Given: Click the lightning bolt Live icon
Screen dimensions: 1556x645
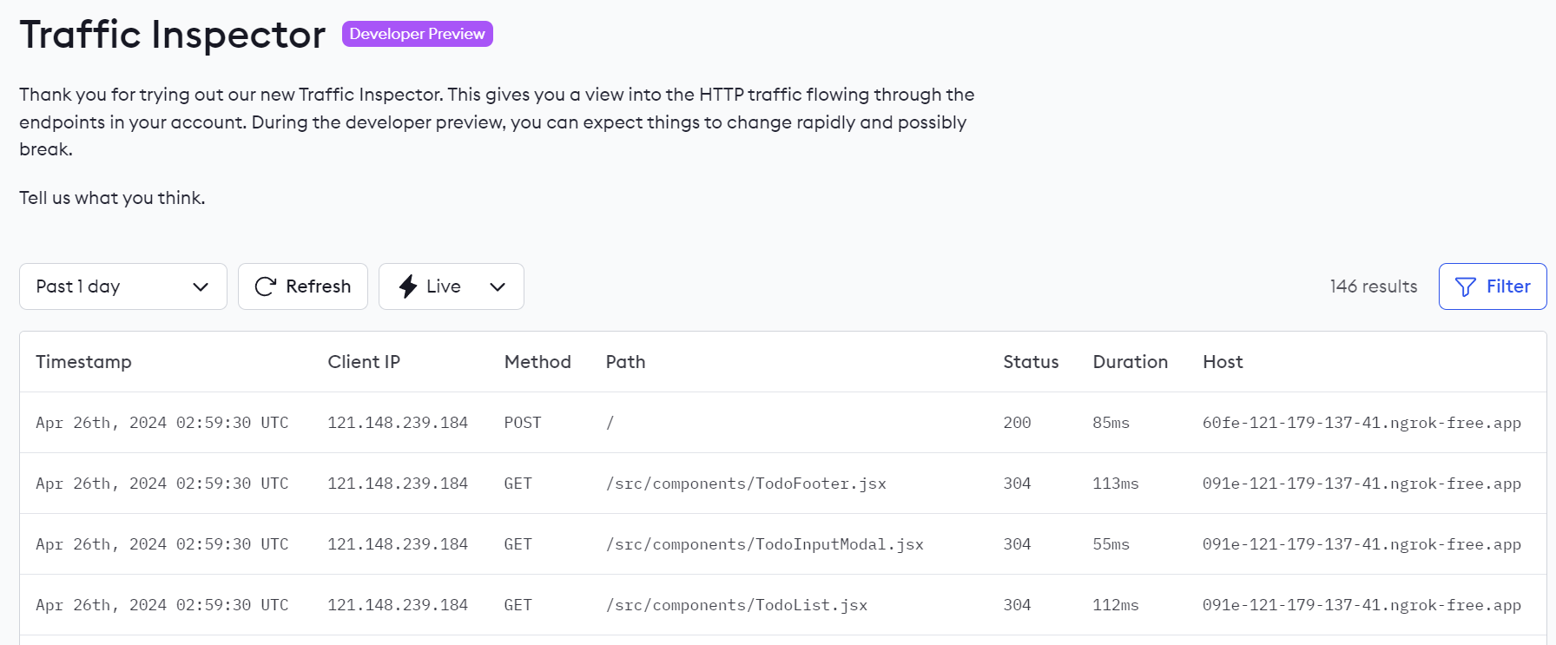Looking at the screenshot, I should (408, 286).
